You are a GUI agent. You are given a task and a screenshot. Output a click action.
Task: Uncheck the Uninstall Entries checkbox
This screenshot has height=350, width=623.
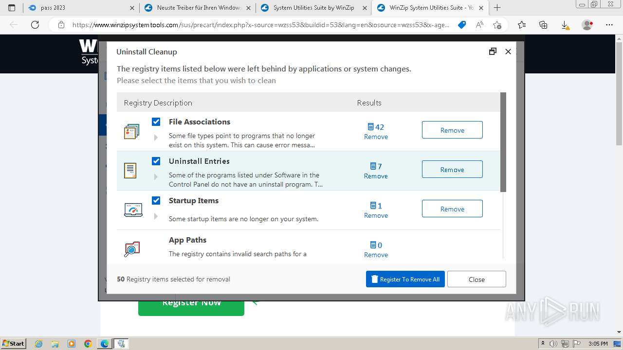pos(156,161)
